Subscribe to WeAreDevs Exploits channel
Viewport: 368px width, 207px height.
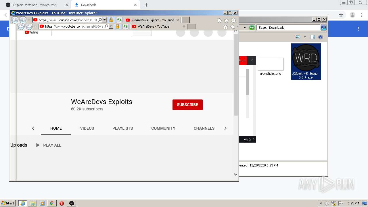pyautogui.click(x=187, y=105)
